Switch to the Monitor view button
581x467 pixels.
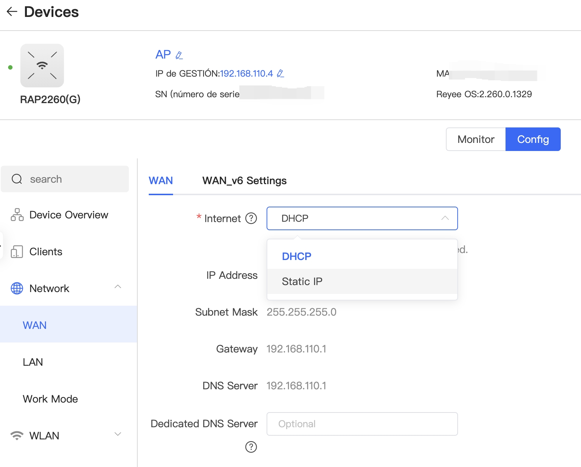(476, 139)
